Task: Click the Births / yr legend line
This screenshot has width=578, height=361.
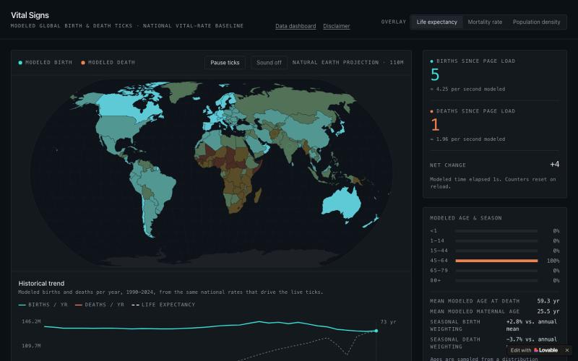Action: (22, 305)
